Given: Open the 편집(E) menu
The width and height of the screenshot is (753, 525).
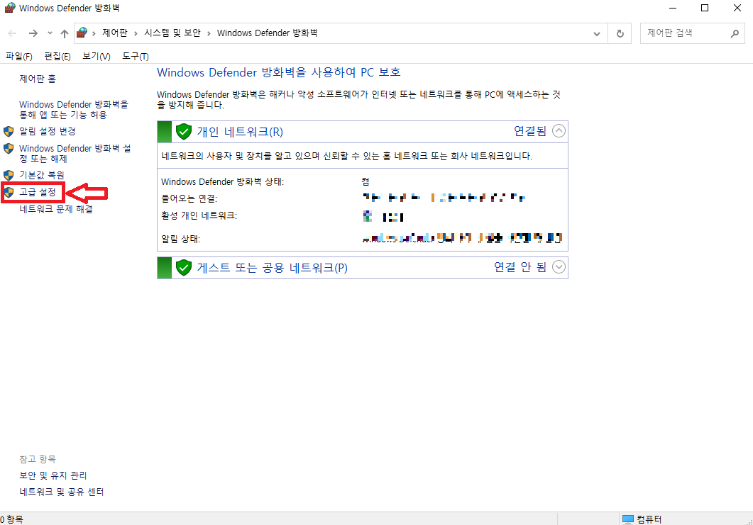Looking at the screenshot, I should [57, 56].
